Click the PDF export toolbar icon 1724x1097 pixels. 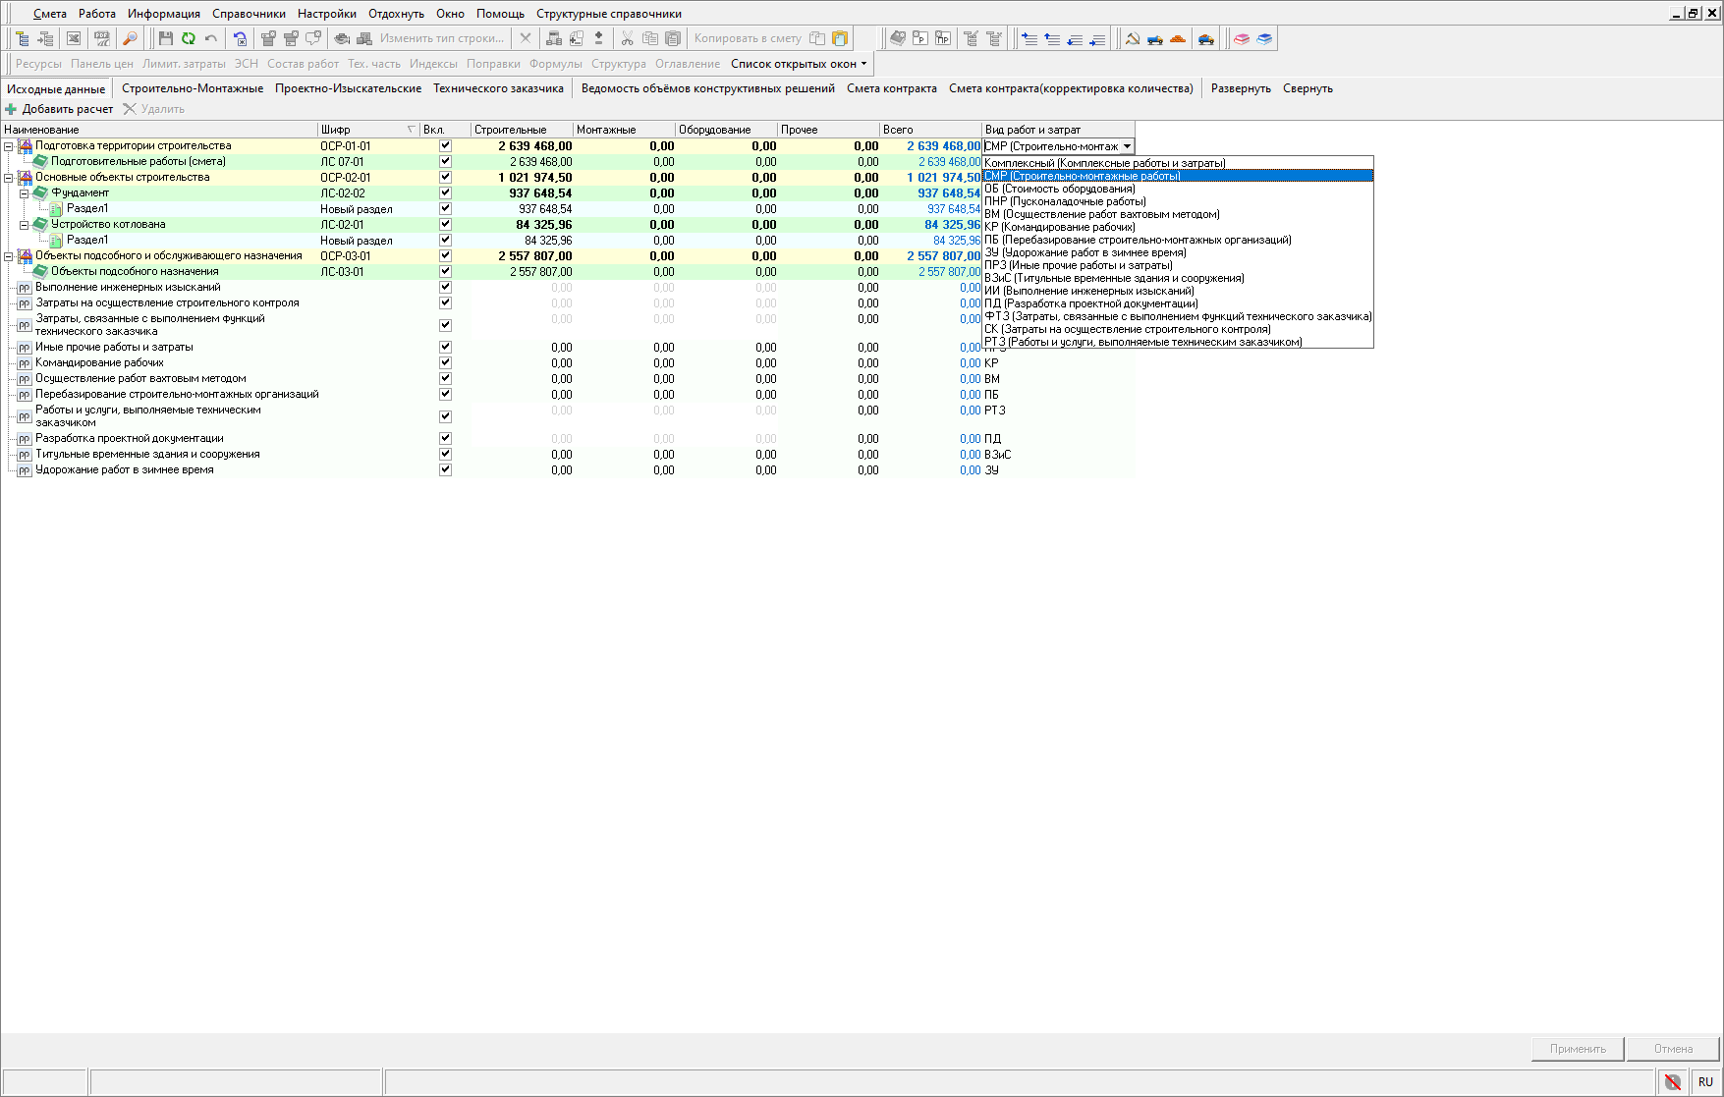click(101, 38)
